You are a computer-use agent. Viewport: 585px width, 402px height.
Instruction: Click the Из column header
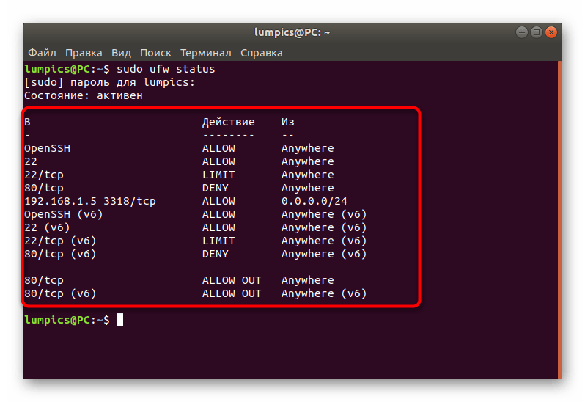click(x=287, y=122)
